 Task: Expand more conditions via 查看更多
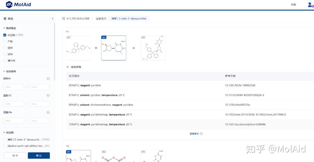(196, 134)
